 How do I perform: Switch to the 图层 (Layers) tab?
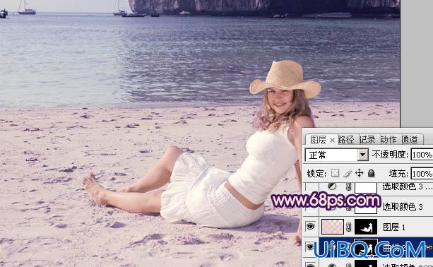click(318, 140)
